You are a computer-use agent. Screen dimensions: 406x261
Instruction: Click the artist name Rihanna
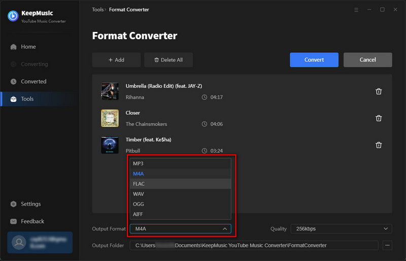point(135,97)
